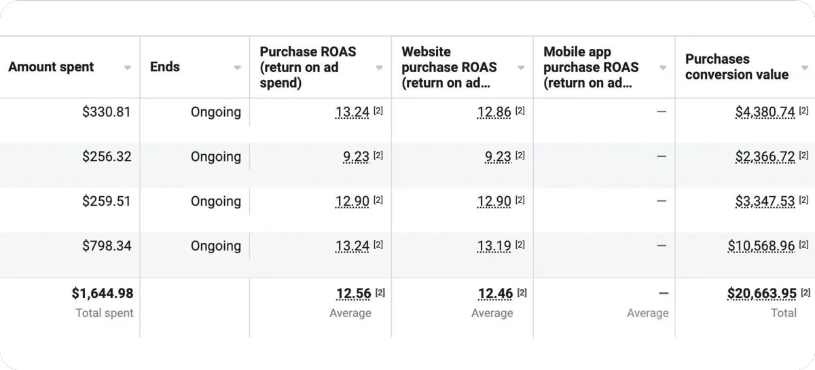
Task: Open the $4,380.74 conversion value link
Action: click(x=765, y=112)
